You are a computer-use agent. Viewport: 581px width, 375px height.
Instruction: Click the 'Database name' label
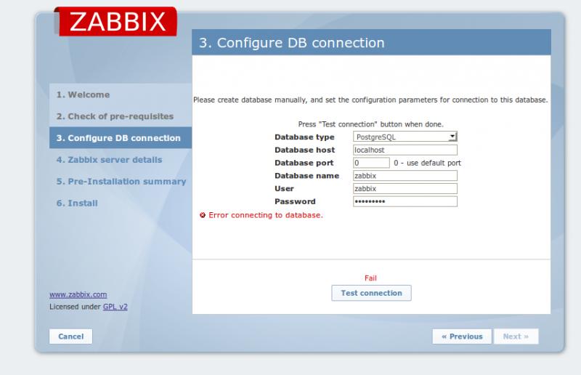pyautogui.click(x=306, y=176)
